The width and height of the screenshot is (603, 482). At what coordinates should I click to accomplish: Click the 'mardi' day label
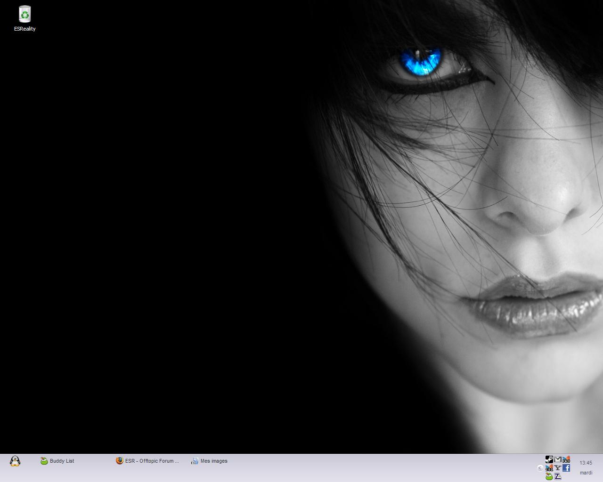point(586,473)
